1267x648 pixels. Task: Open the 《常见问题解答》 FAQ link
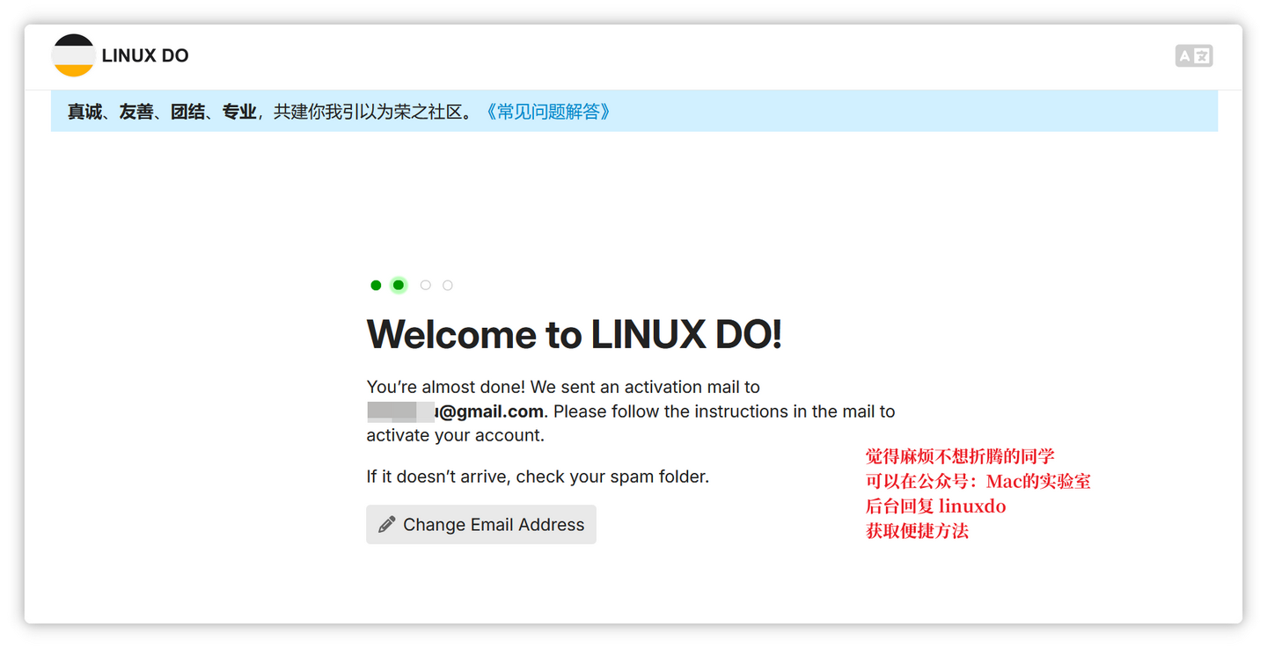(x=547, y=112)
